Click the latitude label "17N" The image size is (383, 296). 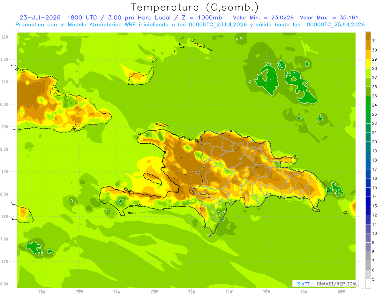(x=5, y=262)
